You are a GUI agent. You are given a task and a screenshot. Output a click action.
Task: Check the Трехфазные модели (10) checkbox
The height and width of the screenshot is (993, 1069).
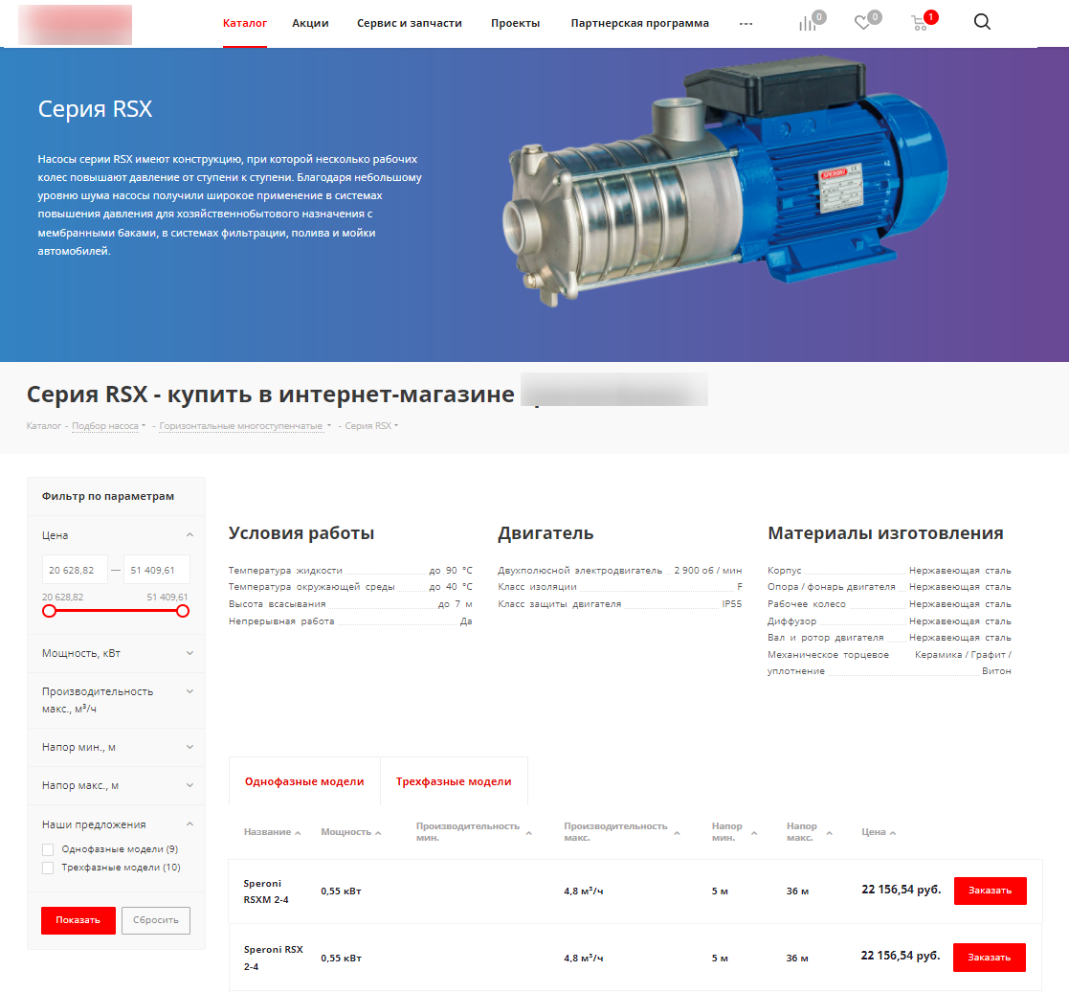coord(49,868)
